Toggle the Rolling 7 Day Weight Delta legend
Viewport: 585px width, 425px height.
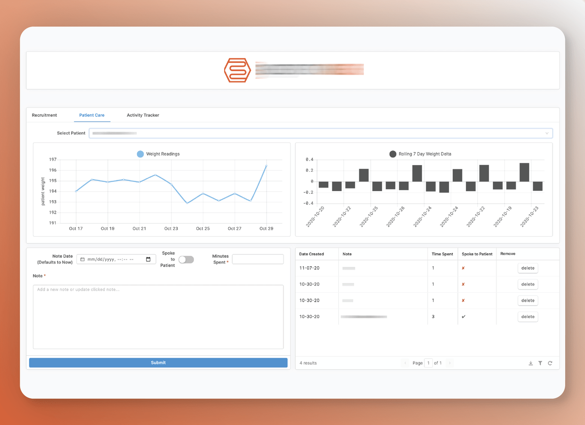393,154
